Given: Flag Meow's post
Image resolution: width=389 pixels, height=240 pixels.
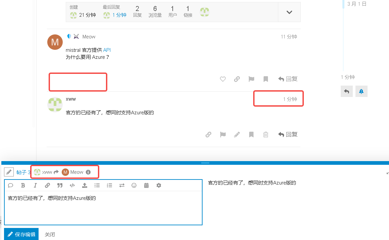Looking at the screenshot, I should tap(251, 79).
